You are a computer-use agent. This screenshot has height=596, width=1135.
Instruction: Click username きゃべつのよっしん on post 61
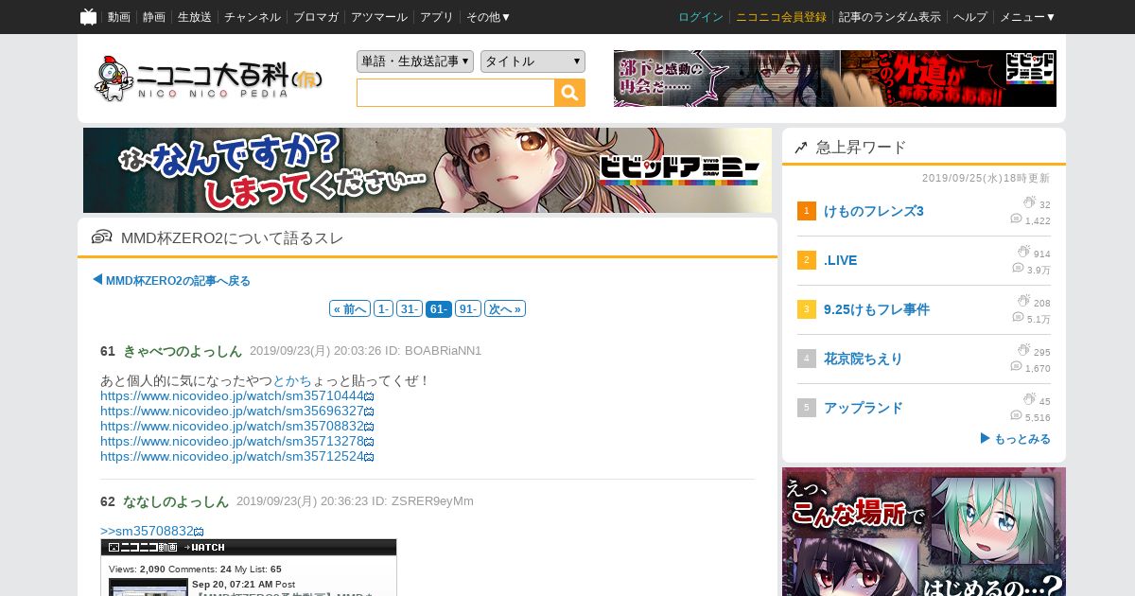tap(183, 351)
